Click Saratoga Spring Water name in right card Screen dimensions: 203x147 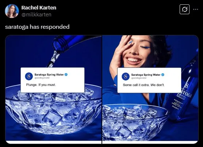pyautogui.click(x=146, y=75)
